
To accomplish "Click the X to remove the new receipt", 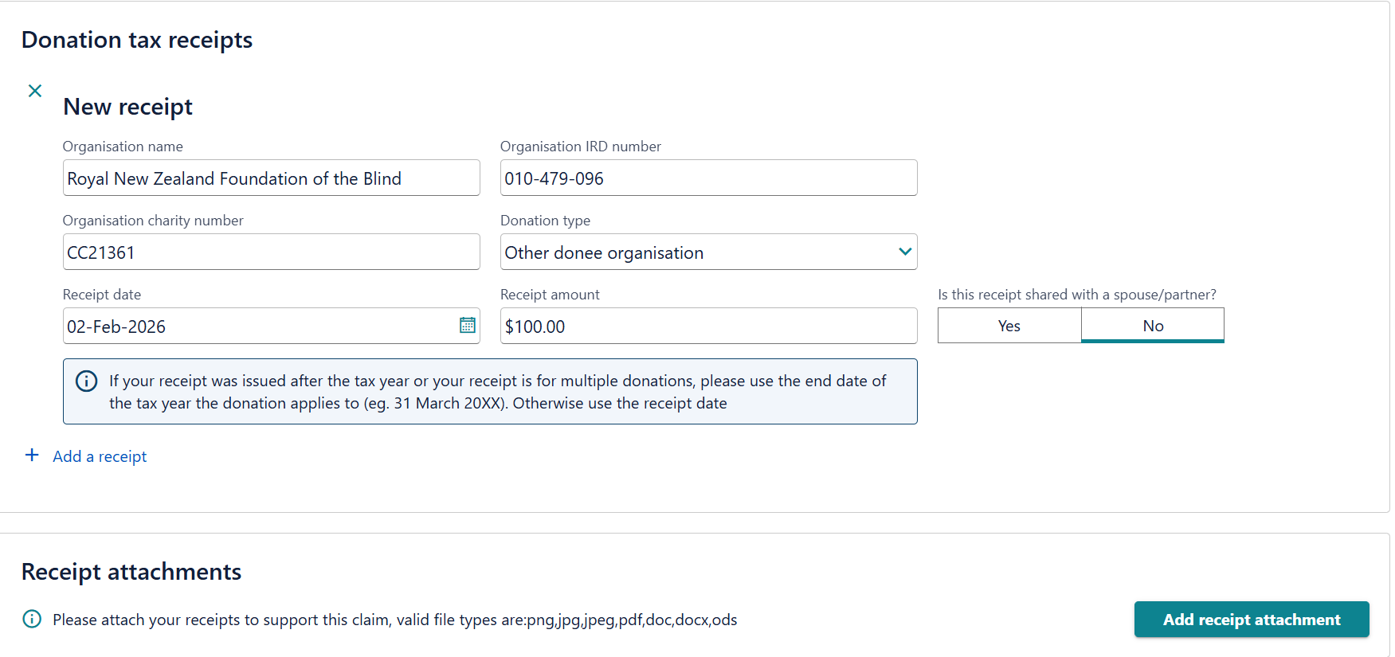I will tap(34, 91).
